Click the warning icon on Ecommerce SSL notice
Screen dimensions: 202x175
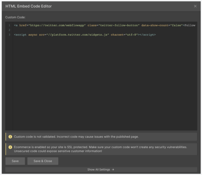coord(10,147)
